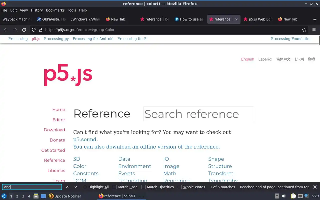The width and height of the screenshot is (320, 200).
Task: Open a new tab with plus button
Action: [315, 19]
